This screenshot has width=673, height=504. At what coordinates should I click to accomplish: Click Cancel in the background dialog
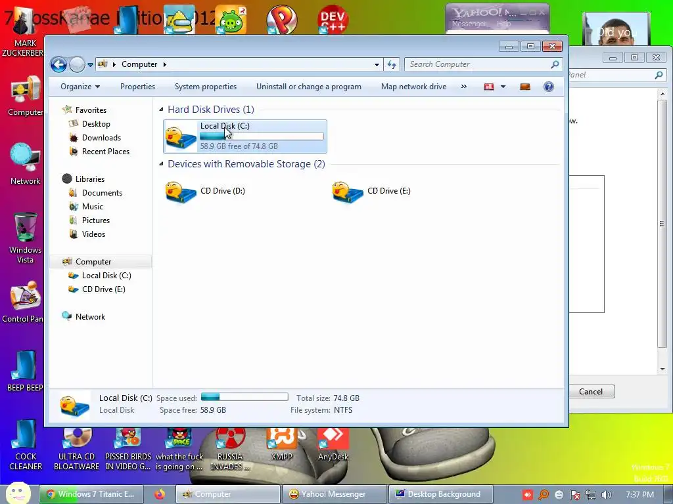[591, 391]
